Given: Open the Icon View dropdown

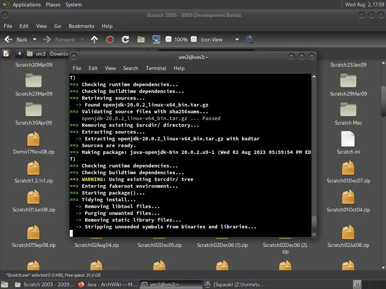Looking at the screenshot, I should (x=220, y=40).
